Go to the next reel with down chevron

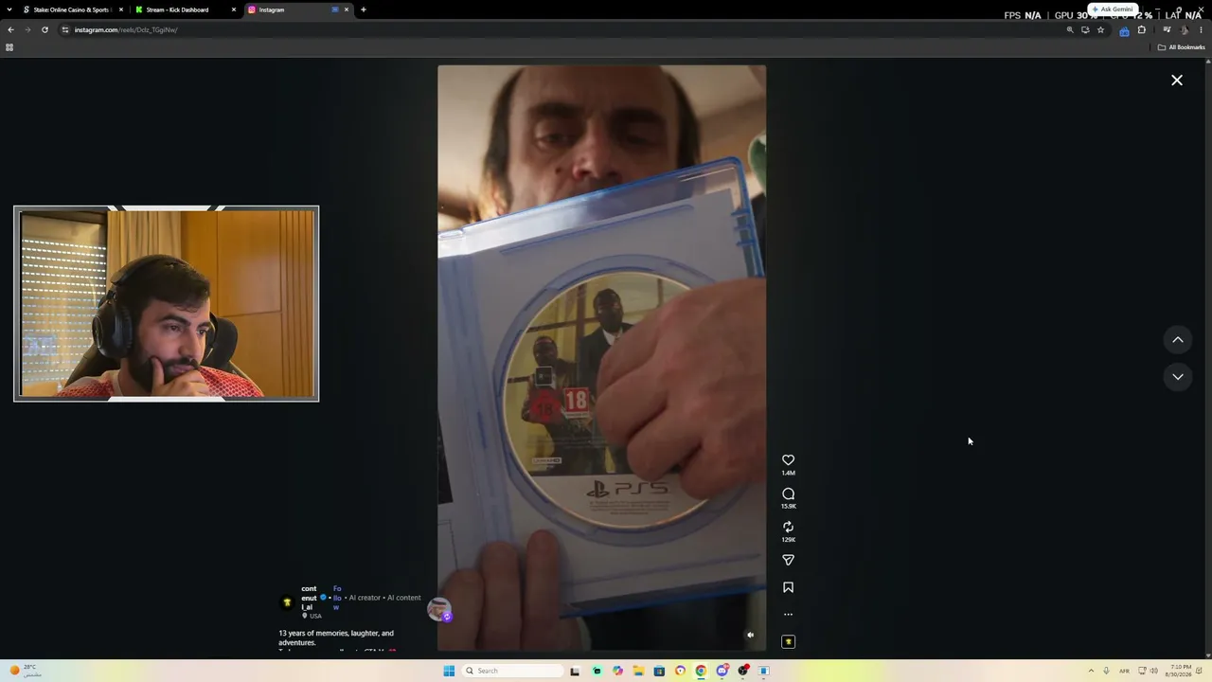pos(1178,376)
